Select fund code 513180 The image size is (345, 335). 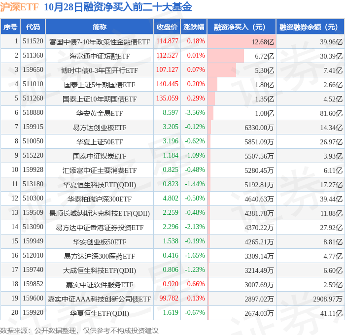pyautogui.click(x=33, y=184)
